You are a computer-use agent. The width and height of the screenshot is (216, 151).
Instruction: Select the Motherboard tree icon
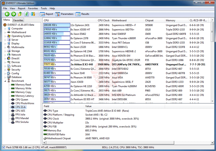pos(9,32)
